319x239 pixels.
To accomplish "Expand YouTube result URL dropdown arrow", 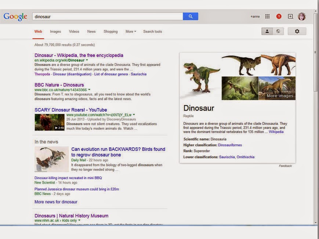I will [x=134, y=115].
